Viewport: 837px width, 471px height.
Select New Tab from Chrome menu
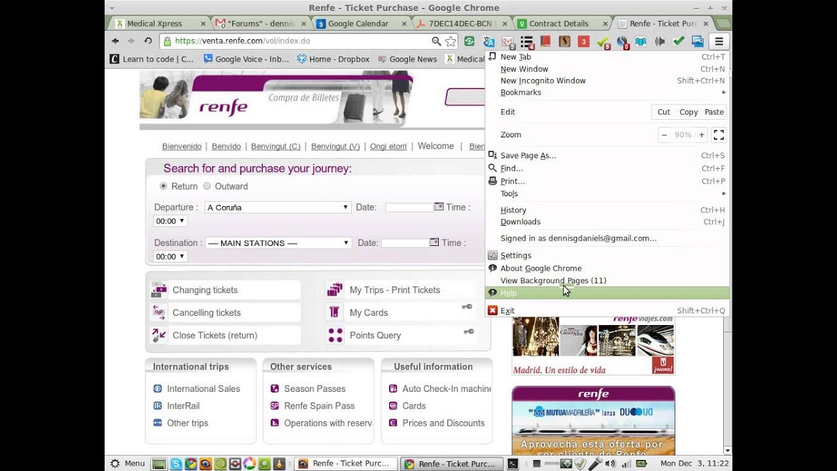pos(607,57)
